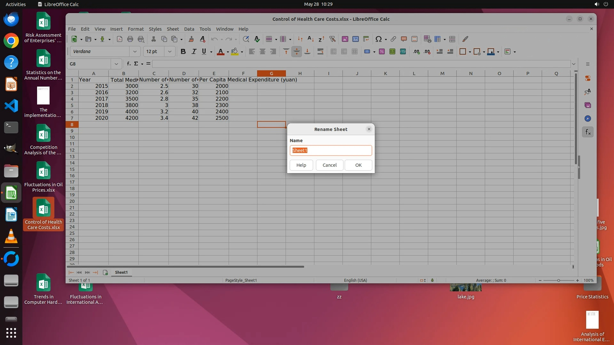614x345 pixels.
Task: Expand the Verdana font name dropdown
Action: [x=135, y=51]
